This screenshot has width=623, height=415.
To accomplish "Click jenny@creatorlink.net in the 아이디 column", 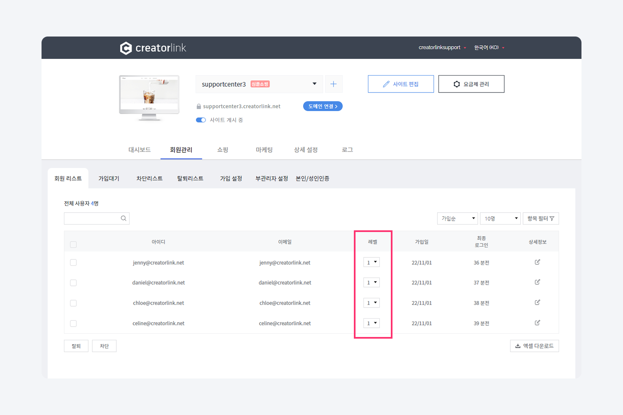I will [x=158, y=263].
